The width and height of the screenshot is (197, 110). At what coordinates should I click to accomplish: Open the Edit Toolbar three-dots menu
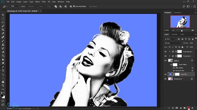3,89
